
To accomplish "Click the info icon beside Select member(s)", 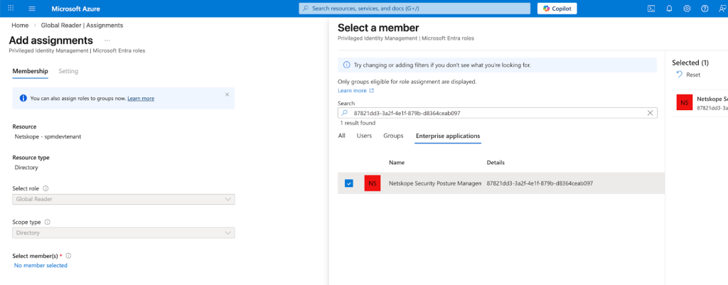I will pyautogui.click(x=68, y=256).
